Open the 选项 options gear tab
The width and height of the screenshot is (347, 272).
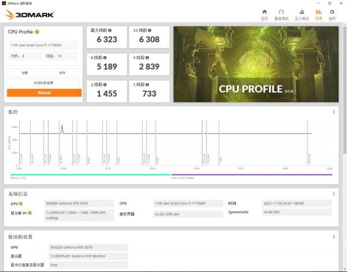point(332,14)
